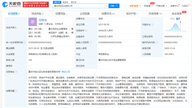Select the 自主信息 tab
Image resolution: width=192 pixels, height=108 pixels.
[x=177, y=14]
